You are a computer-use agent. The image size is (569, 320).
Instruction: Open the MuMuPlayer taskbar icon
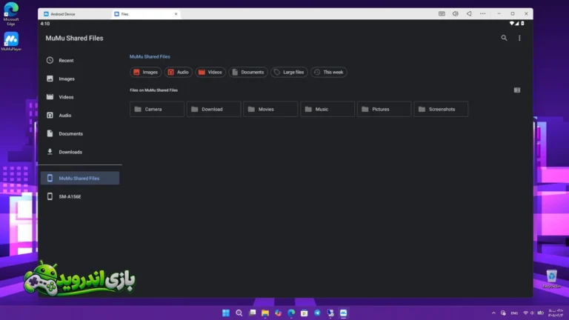[343, 313]
